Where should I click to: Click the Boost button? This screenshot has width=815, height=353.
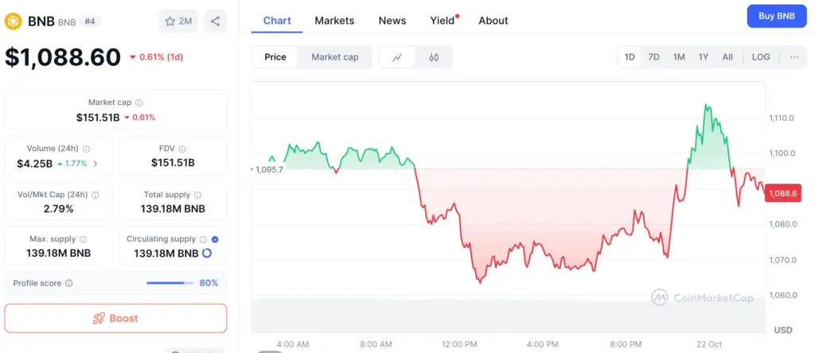click(x=115, y=318)
